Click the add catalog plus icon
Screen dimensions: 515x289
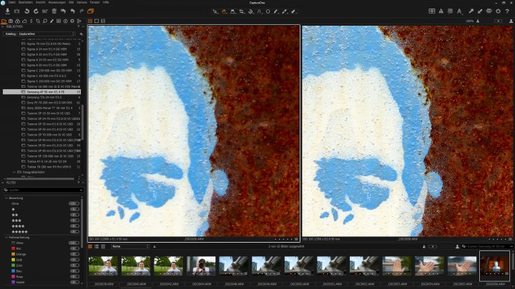(x=81, y=34)
